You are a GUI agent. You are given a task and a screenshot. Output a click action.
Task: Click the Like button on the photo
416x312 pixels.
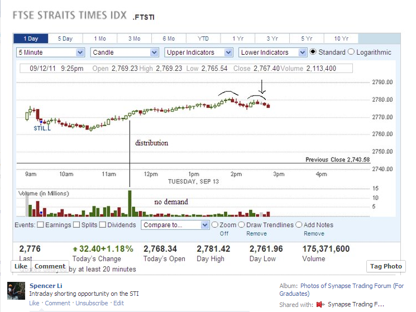tap(21, 266)
